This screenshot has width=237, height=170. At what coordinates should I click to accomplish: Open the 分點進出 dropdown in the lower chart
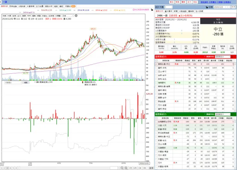click(13, 83)
